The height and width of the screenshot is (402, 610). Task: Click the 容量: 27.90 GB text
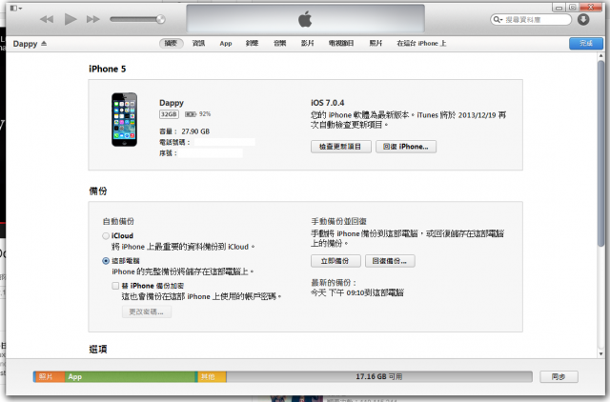click(x=184, y=131)
